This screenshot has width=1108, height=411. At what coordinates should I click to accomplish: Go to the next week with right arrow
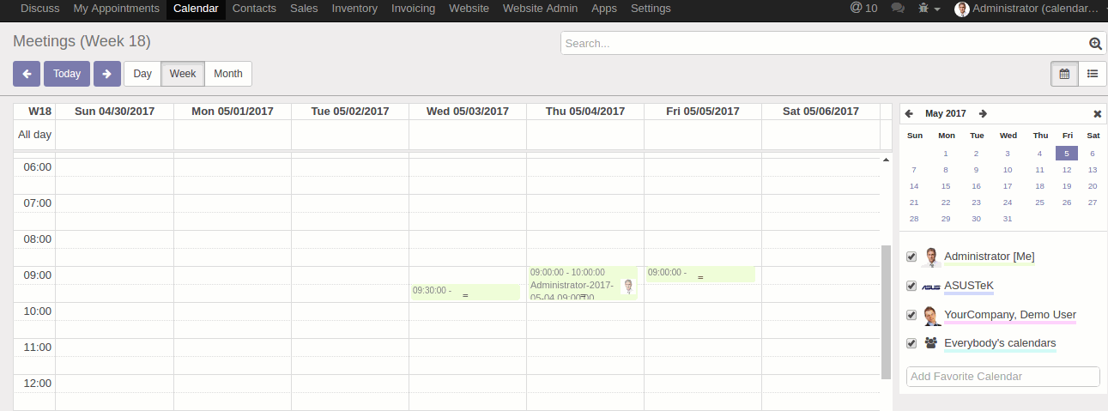(x=106, y=74)
